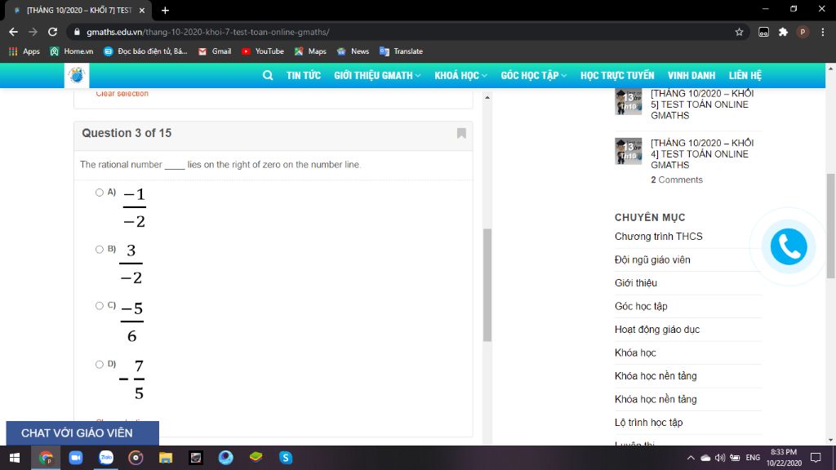This screenshot has height=470, width=836.
Task: Open the KHỐI 4 test thumbnail
Action: pos(628,151)
